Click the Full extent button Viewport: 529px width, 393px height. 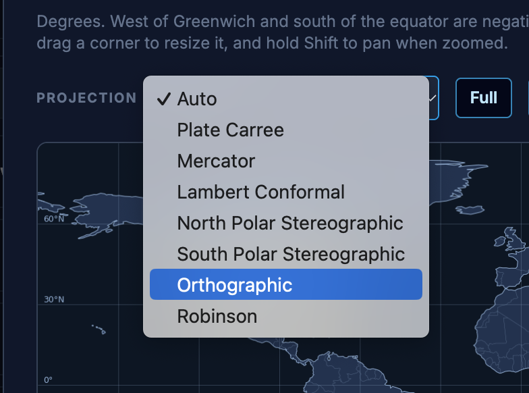click(x=483, y=98)
